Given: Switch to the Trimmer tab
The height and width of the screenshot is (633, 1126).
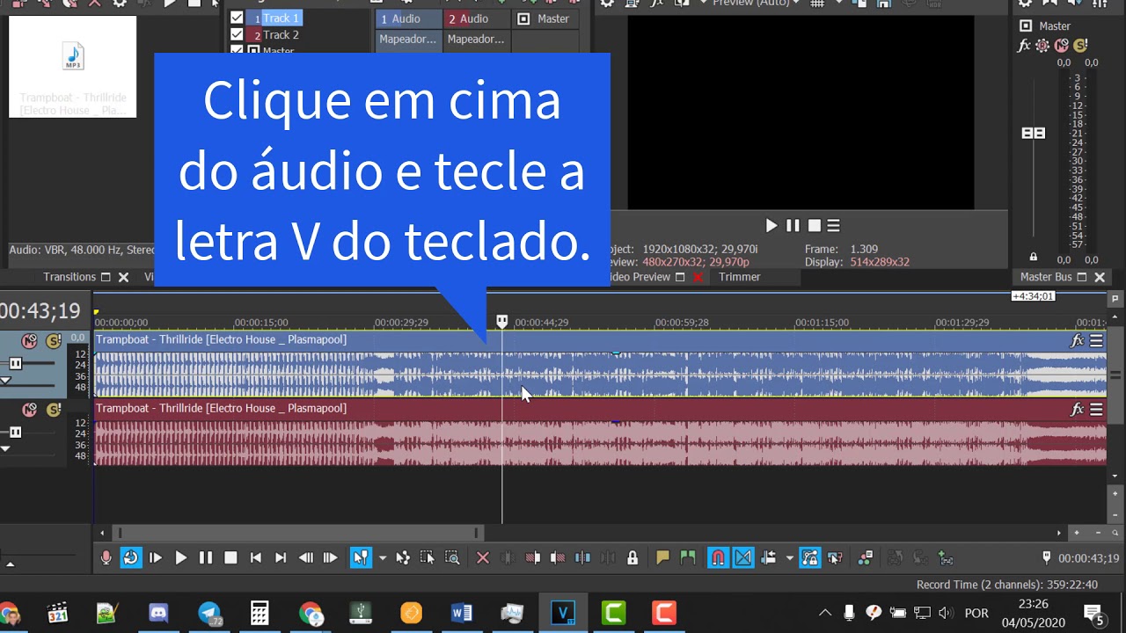Looking at the screenshot, I should pos(739,277).
